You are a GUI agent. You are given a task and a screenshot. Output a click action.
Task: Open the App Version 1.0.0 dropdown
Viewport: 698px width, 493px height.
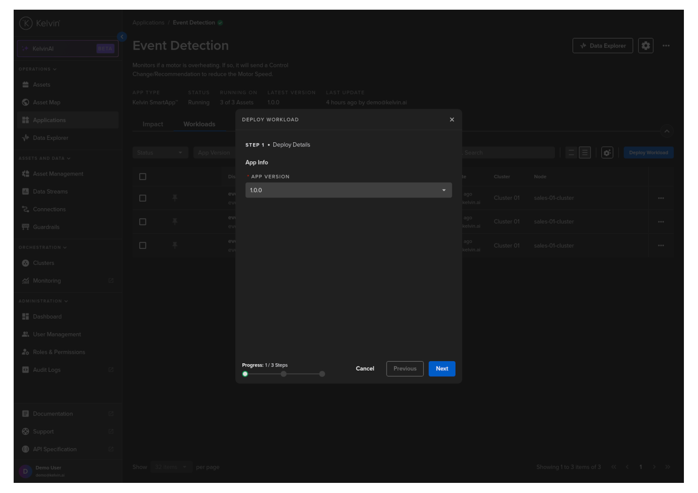[x=348, y=190]
